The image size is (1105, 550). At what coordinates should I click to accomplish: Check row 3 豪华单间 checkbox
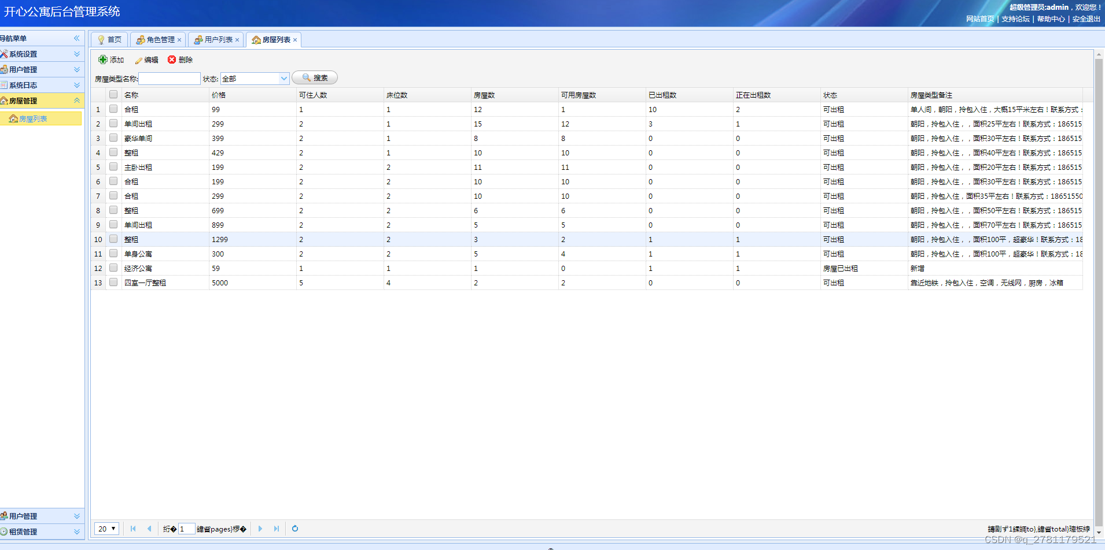pos(113,137)
